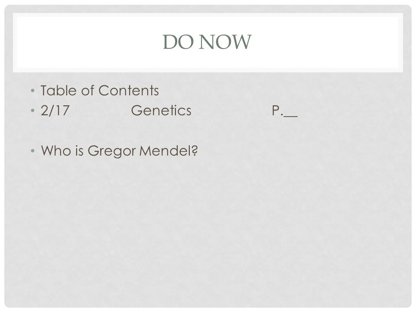Viewport: 416px width, 312px height.
Task: Click bullet dot before 2/17
Action: pyautogui.click(x=32, y=110)
